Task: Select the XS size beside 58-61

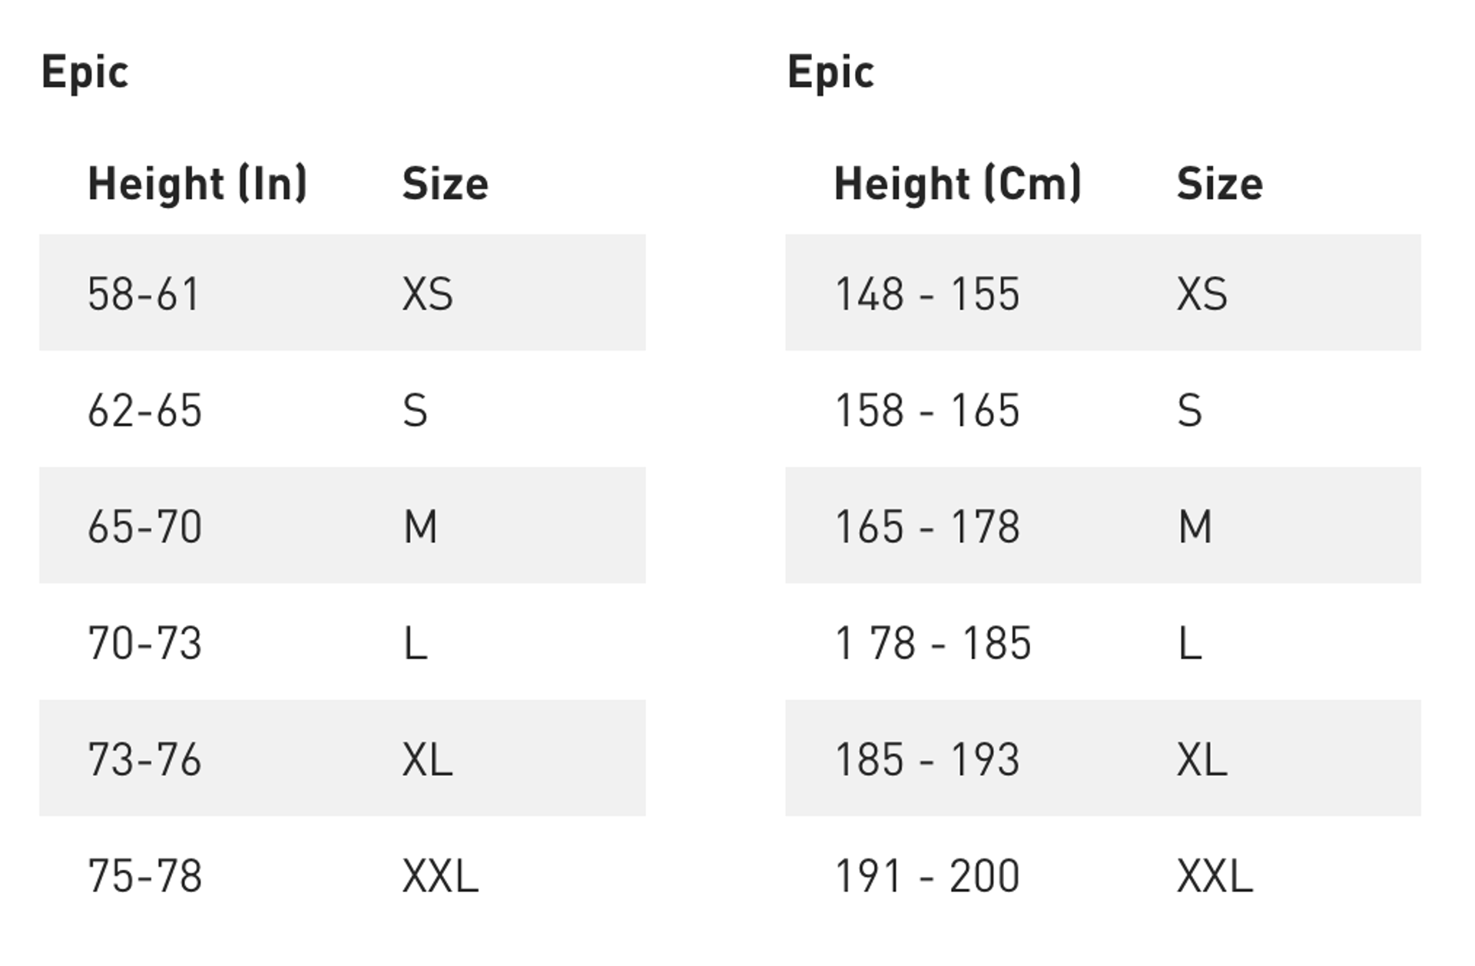Action: pos(428,294)
